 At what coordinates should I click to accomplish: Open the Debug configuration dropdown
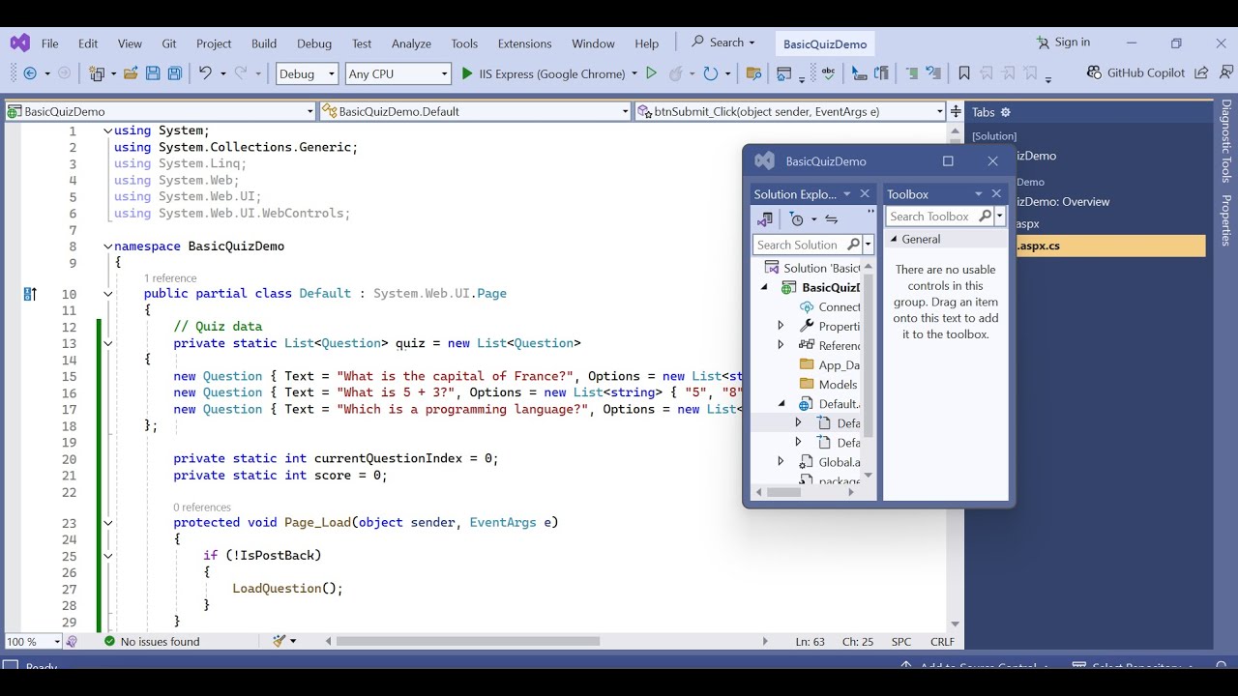(x=307, y=73)
